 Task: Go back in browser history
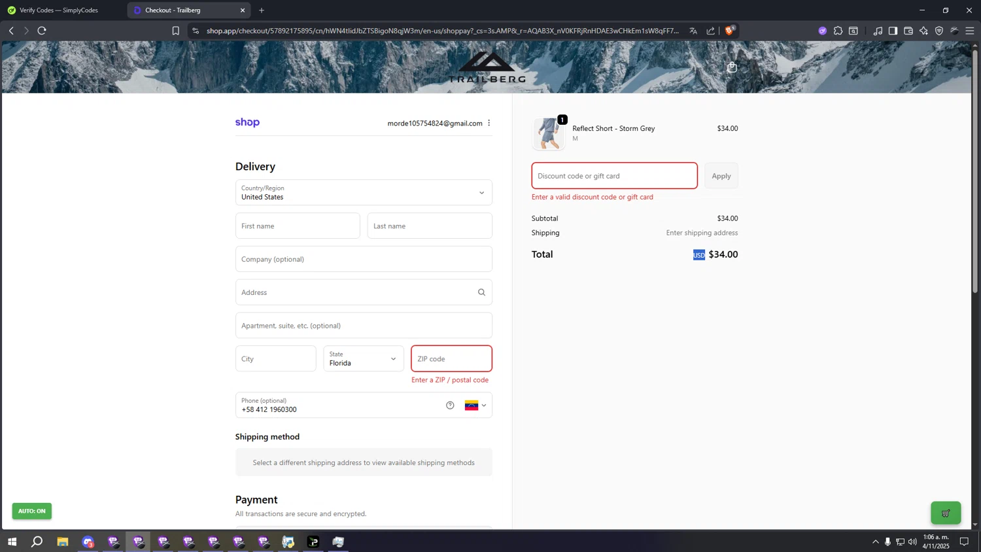pos(11,31)
